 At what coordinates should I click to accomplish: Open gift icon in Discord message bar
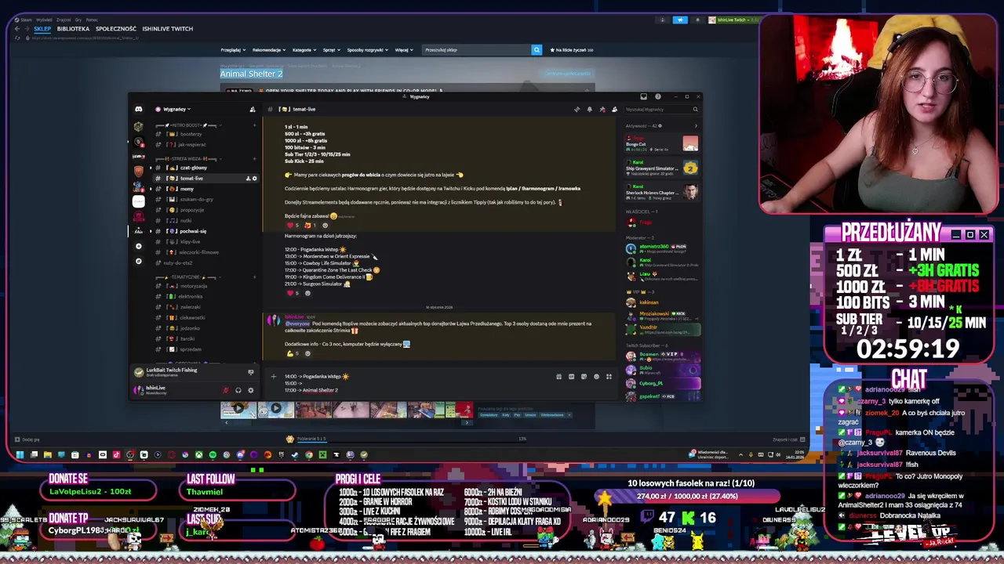(558, 377)
